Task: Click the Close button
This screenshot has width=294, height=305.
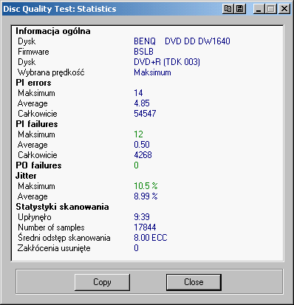Action: pyautogui.click(x=194, y=282)
